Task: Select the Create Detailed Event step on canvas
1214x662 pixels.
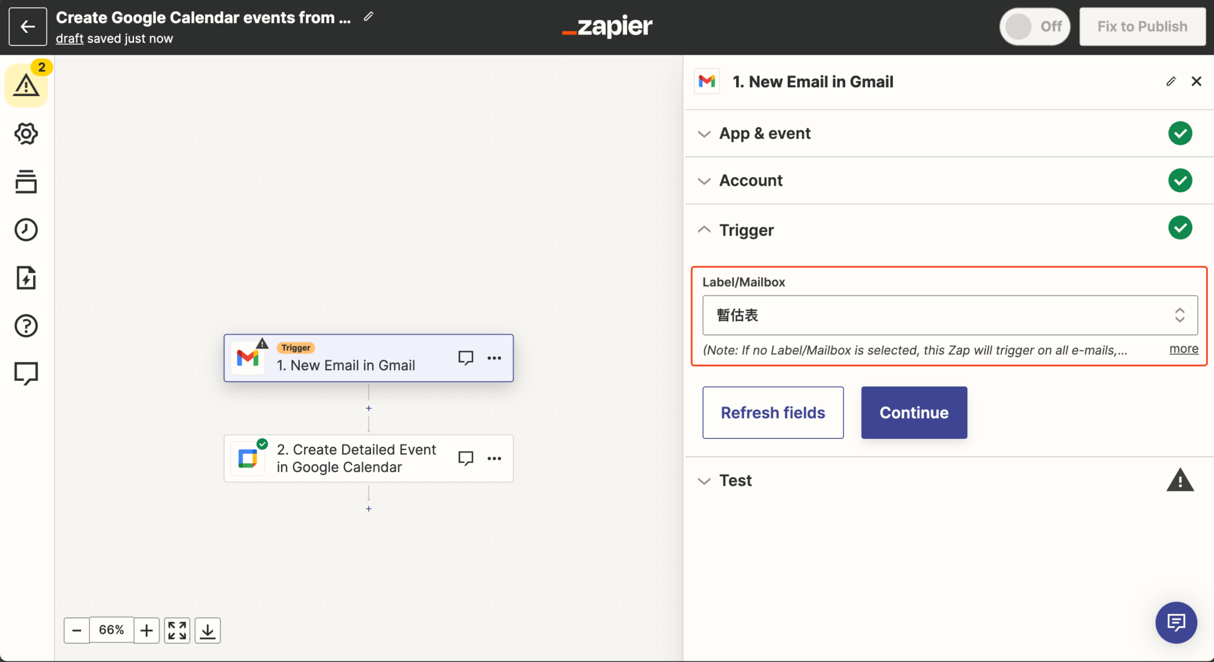Action: point(356,458)
